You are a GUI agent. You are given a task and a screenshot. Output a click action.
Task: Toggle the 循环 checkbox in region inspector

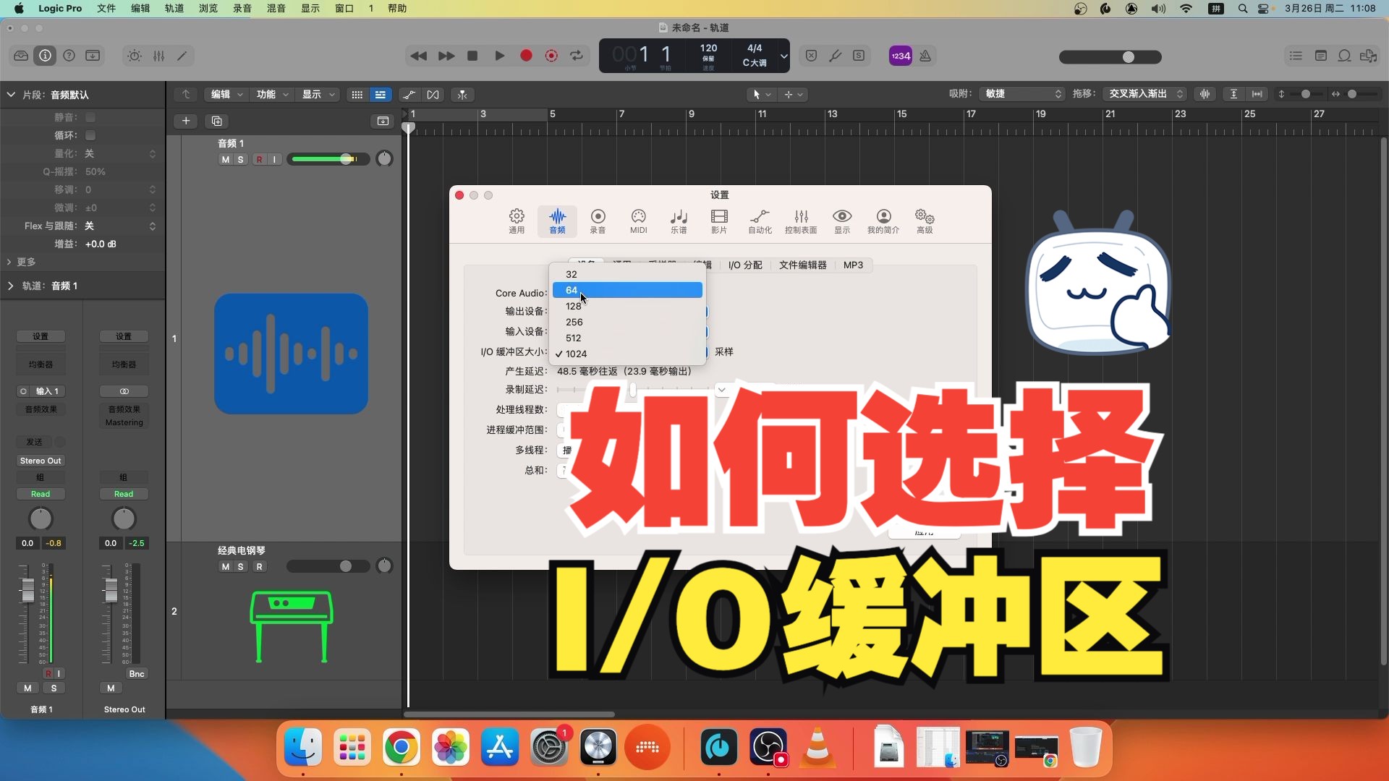click(x=90, y=135)
